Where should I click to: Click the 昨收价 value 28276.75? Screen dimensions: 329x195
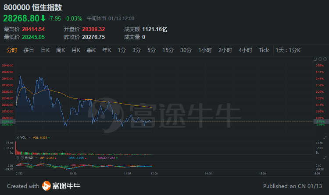click(x=93, y=37)
